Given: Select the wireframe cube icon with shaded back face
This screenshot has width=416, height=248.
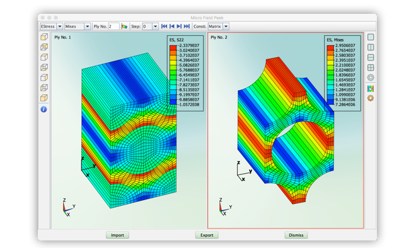Looking at the screenshot, I should pos(44,47).
